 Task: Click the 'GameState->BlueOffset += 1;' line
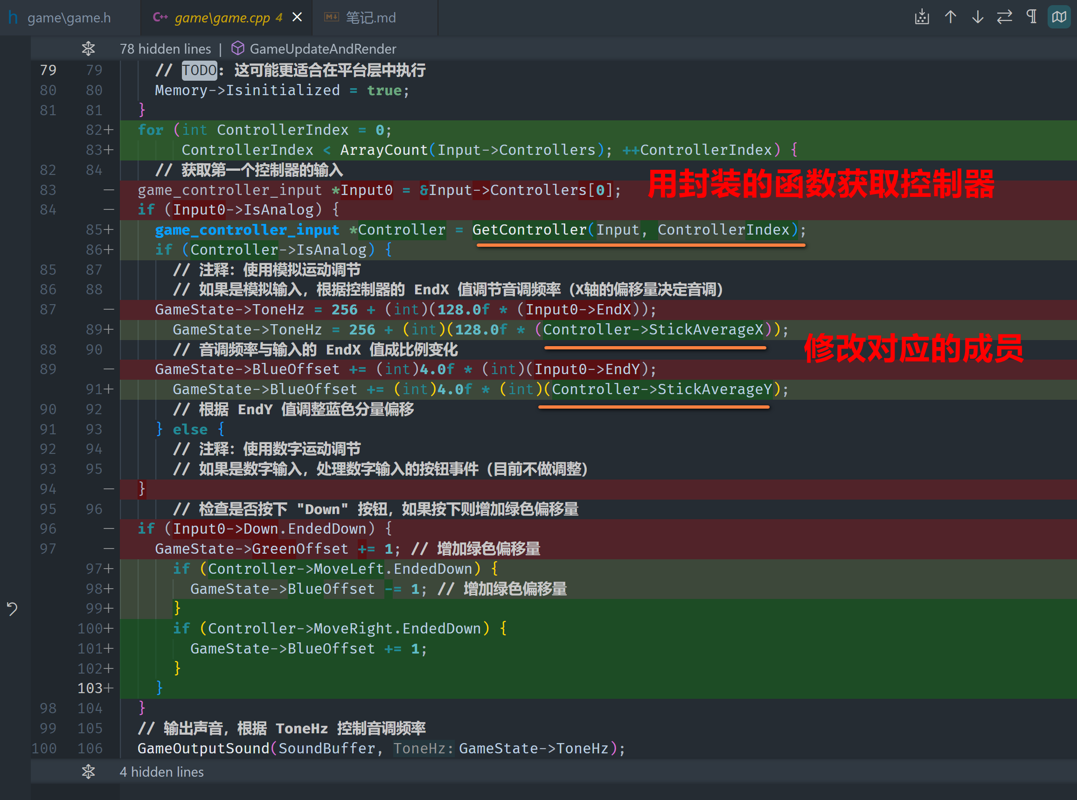(308, 649)
